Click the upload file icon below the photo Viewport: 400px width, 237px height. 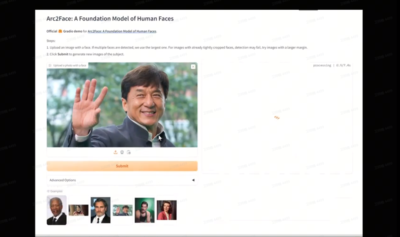[116, 152]
